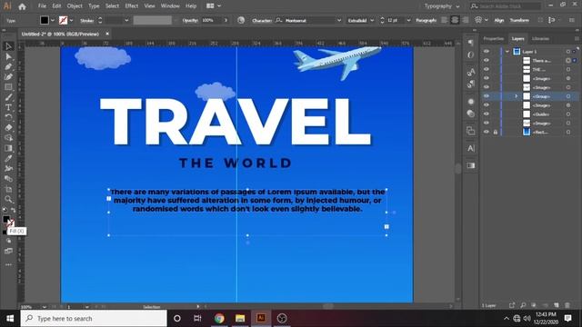Select the Pen tool

pyautogui.click(x=8, y=66)
